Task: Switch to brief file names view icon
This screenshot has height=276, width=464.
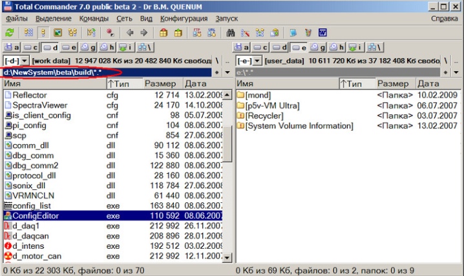Action: coord(28,32)
